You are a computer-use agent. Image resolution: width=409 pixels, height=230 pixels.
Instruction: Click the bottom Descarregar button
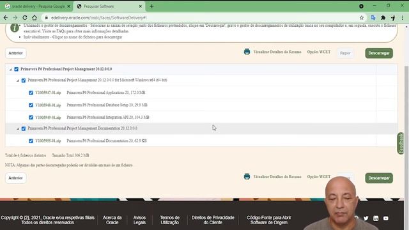tap(379, 178)
